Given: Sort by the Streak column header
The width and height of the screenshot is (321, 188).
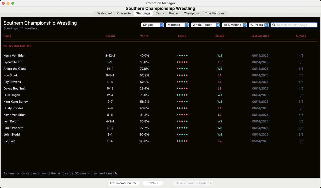Looking at the screenshot, I should tap(220, 36).
